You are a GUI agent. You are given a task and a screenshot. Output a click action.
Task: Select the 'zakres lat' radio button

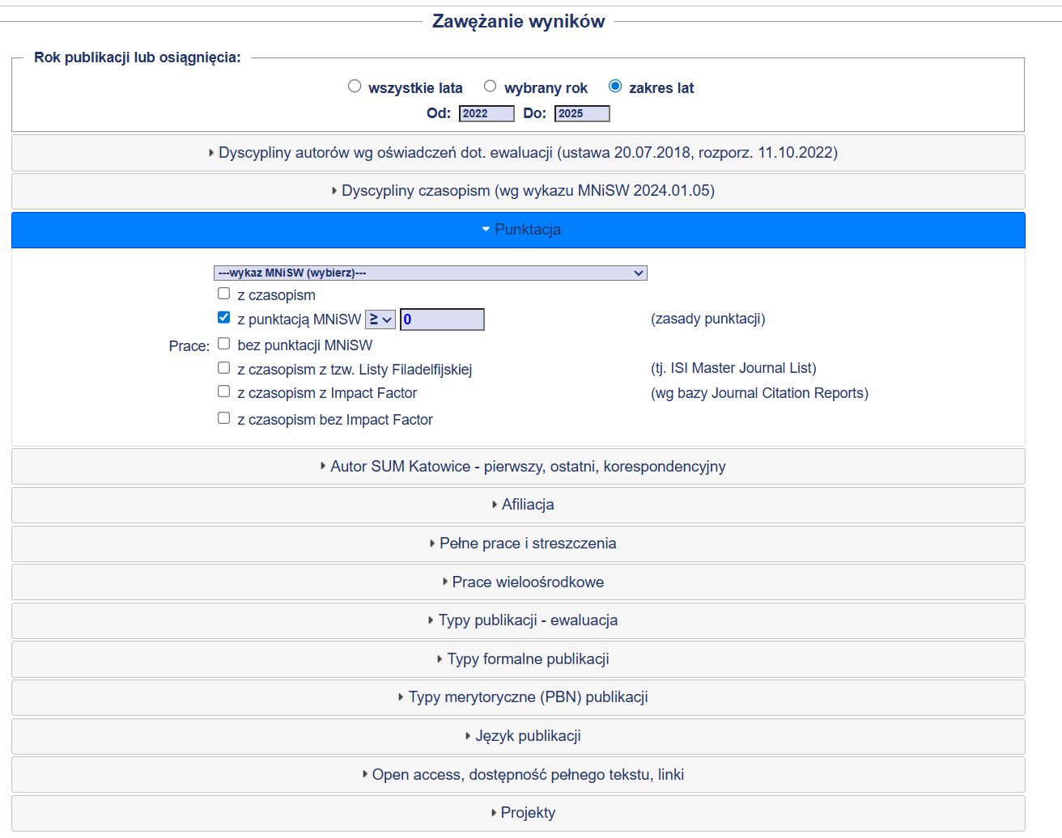[x=615, y=87]
